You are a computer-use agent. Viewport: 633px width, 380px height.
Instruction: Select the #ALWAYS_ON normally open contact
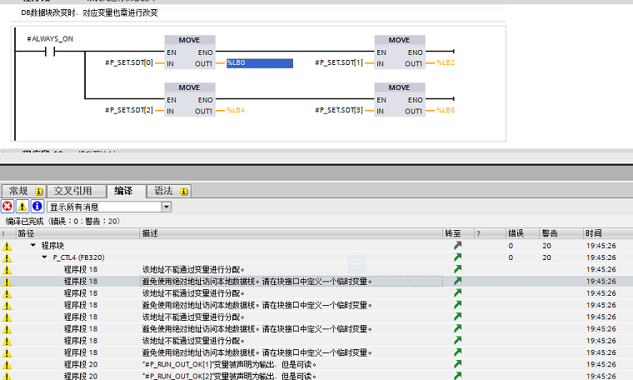coord(50,52)
